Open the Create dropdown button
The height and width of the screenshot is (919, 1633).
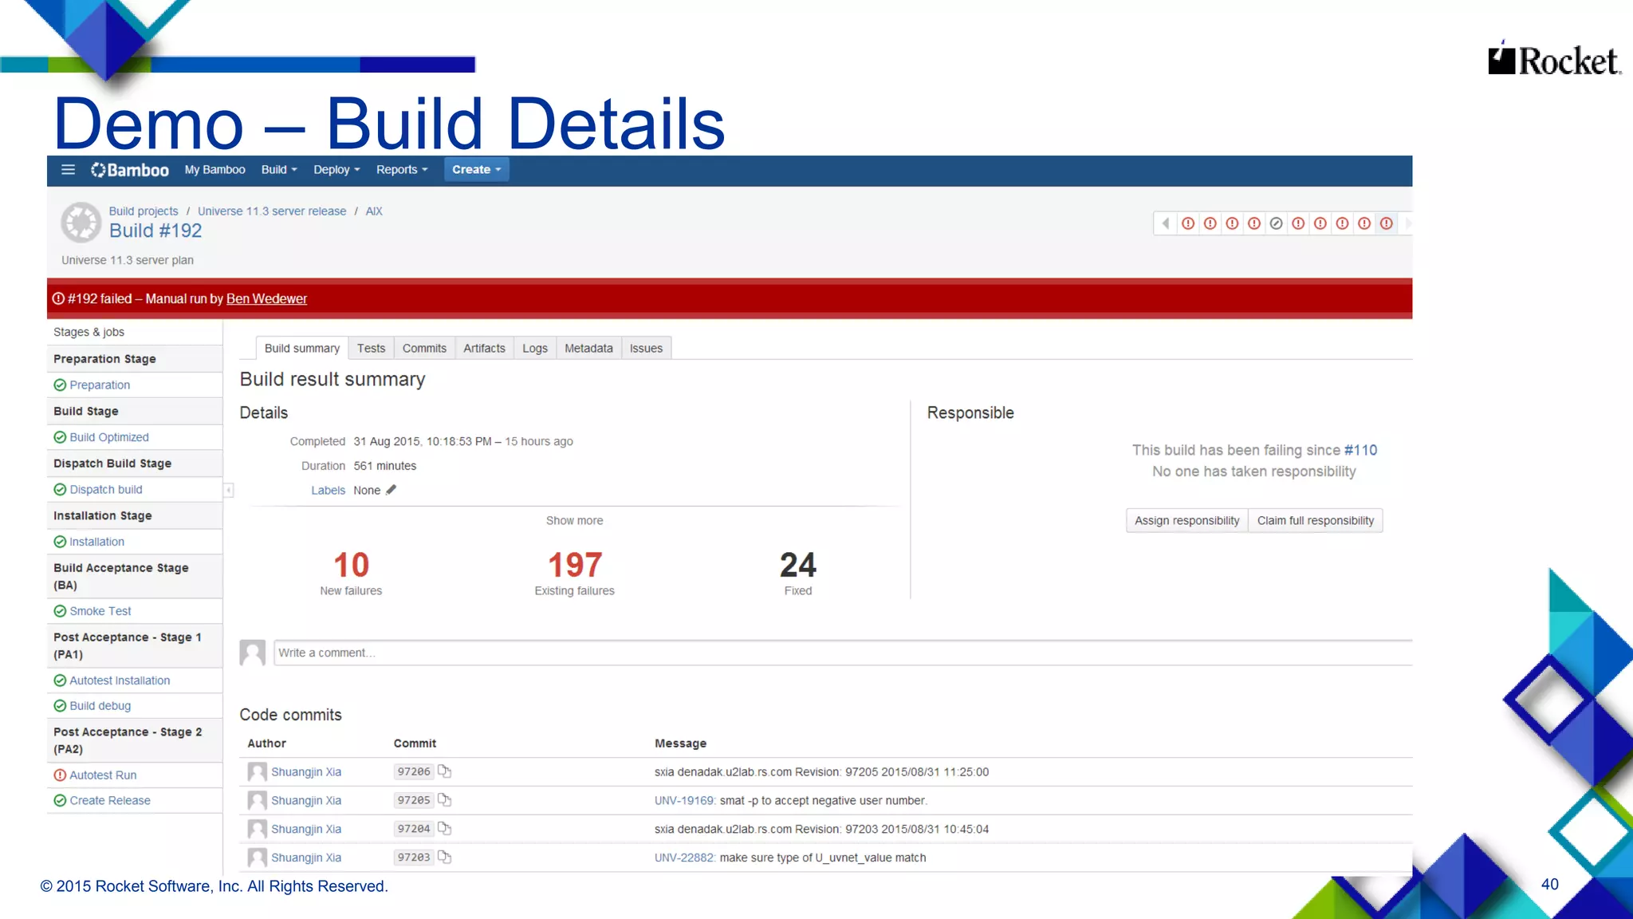(476, 170)
